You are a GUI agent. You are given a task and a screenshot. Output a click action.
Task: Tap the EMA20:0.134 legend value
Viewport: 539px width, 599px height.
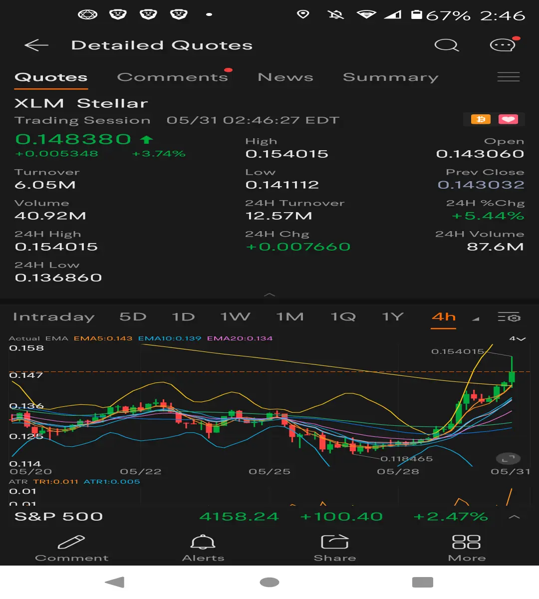coord(240,338)
